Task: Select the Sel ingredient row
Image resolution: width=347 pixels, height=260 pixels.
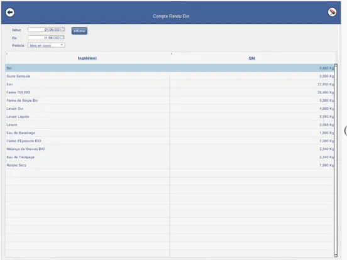Action: click(x=170, y=68)
